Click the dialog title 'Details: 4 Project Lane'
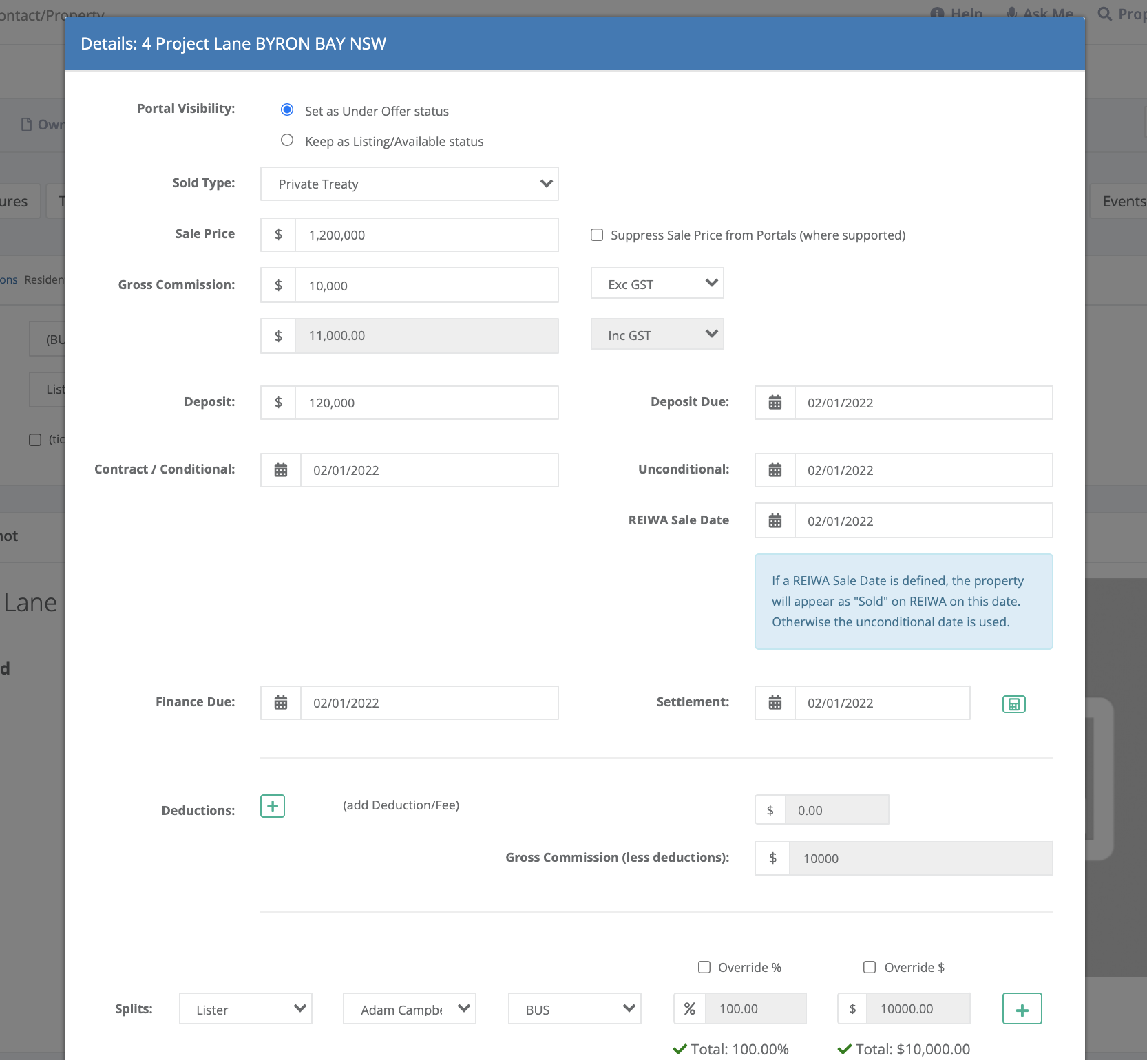The height and width of the screenshot is (1060, 1147). [x=233, y=43]
